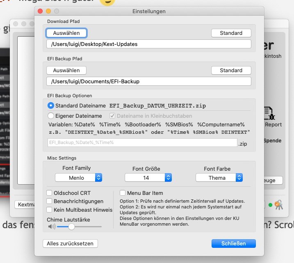Click the Chime Lautstärke slider knob
The height and width of the screenshot is (263, 294).
71,226
